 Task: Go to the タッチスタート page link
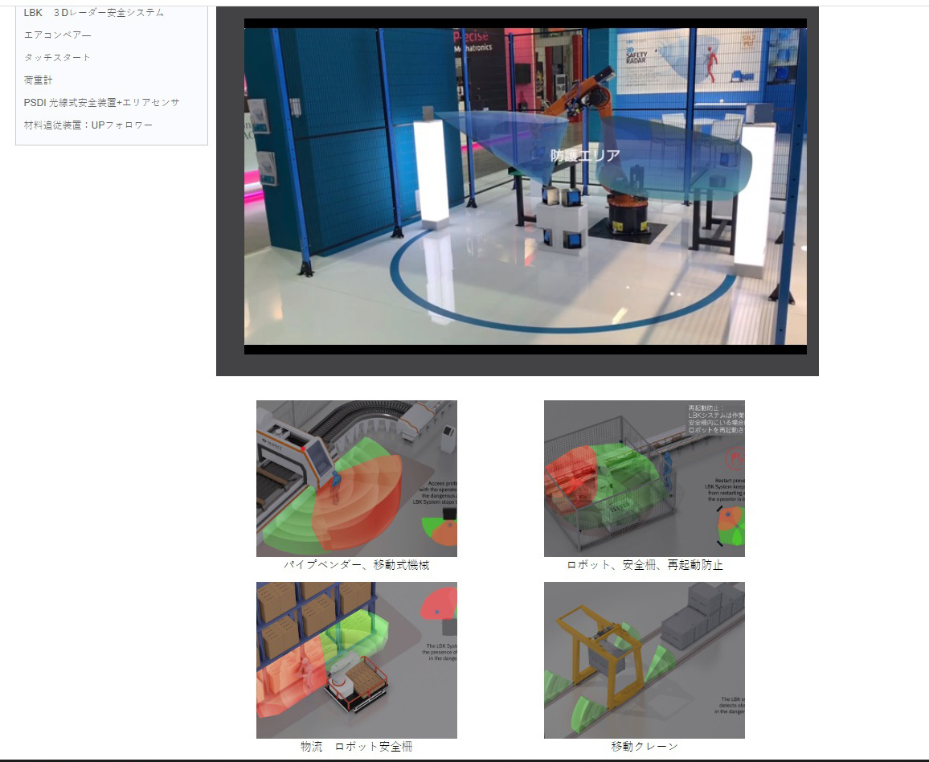[x=58, y=58]
